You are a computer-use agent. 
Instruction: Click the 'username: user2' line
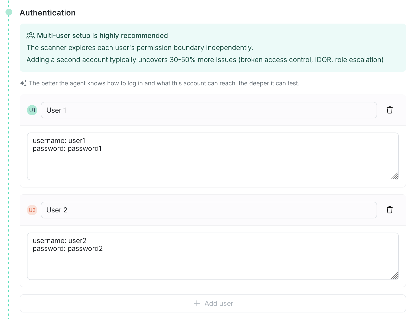59,241
